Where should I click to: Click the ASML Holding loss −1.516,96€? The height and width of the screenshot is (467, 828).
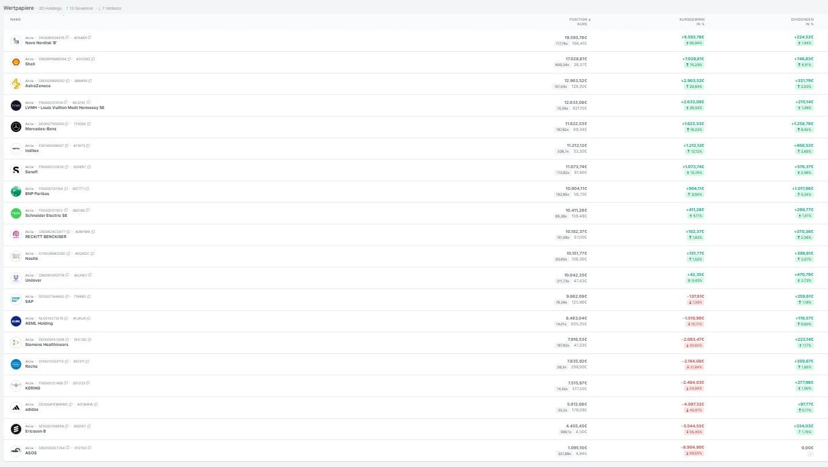pyautogui.click(x=693, y=318)
